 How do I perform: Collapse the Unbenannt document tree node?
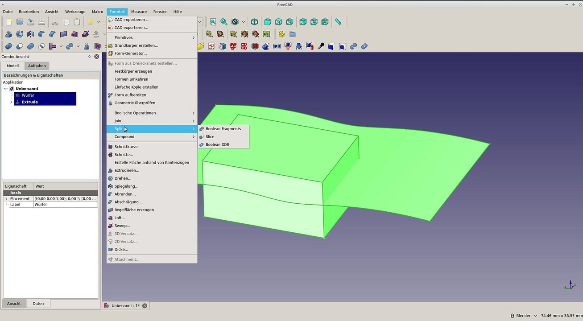(5, 89)
